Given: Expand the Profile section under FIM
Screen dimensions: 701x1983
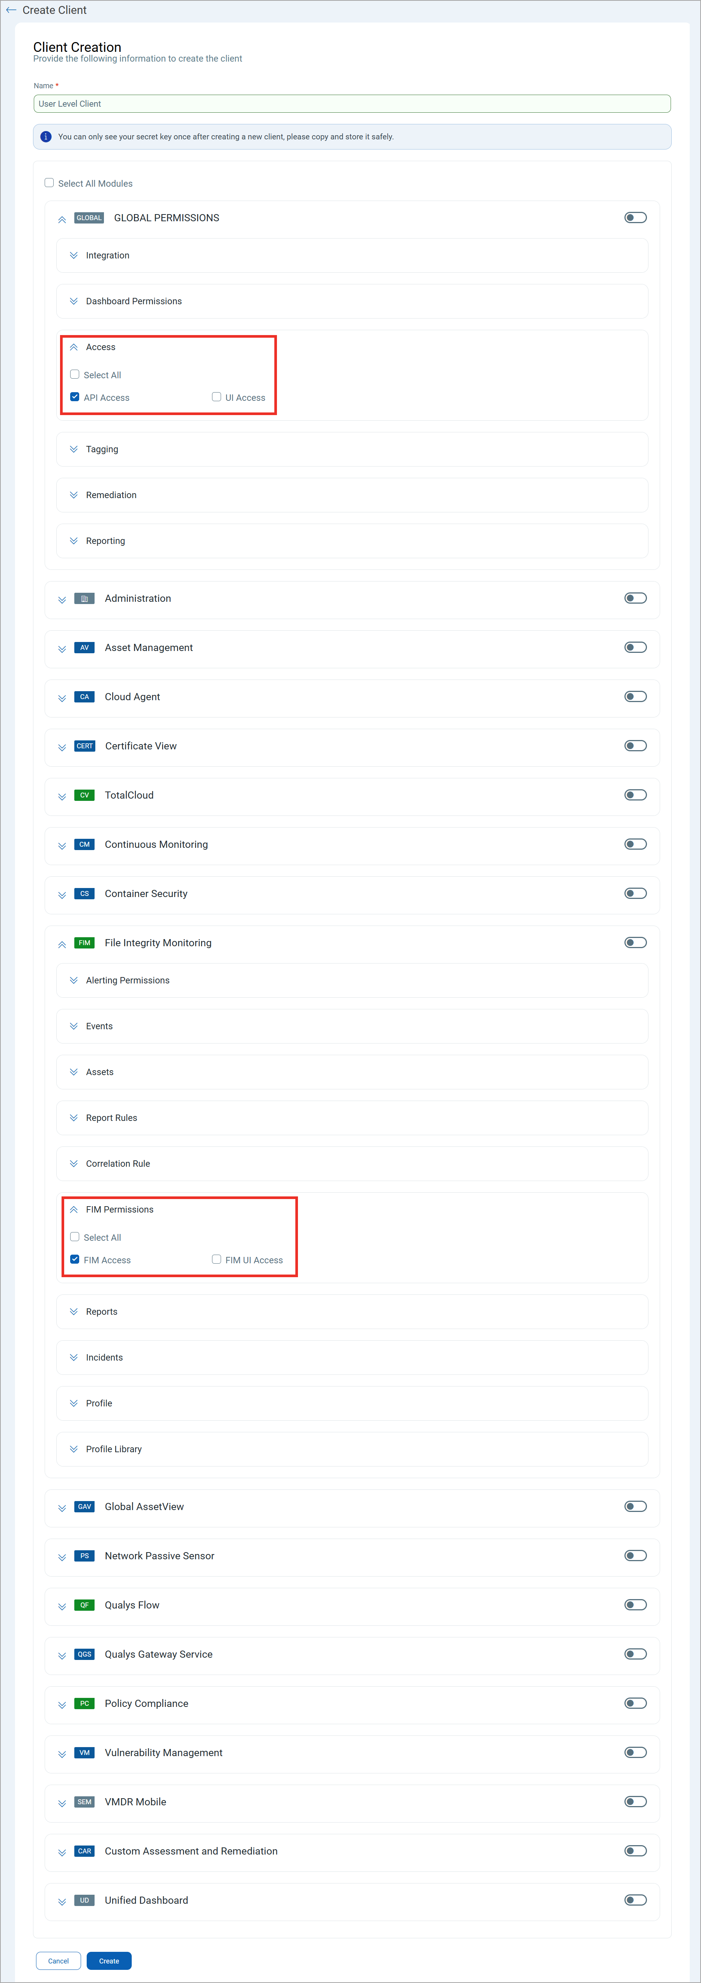Looking at the screenshot, I should pyautogui.click(x=74, y=1403).
